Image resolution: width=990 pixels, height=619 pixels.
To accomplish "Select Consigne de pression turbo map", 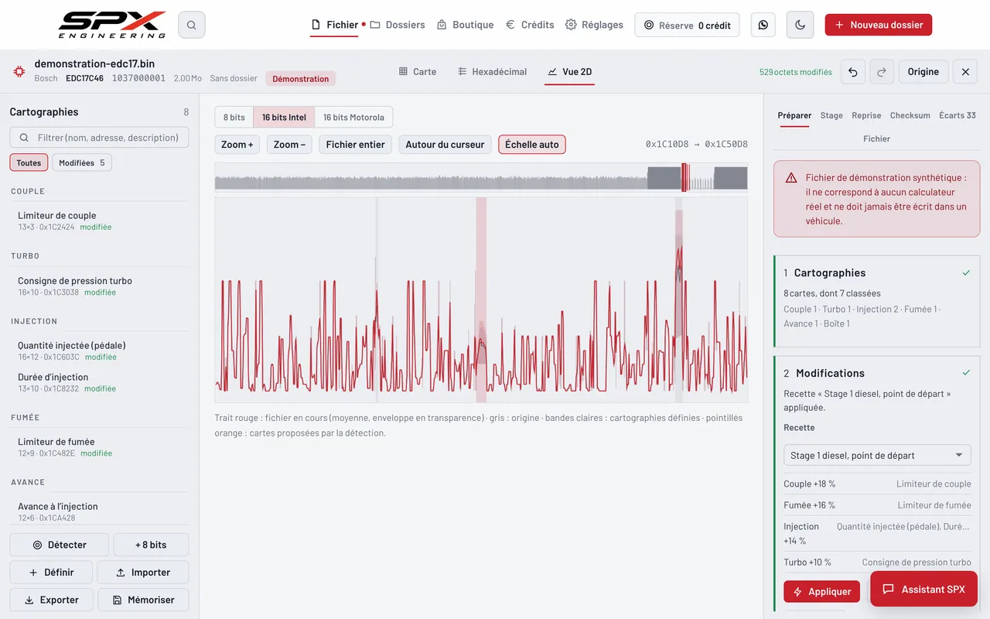I will 99,286.
